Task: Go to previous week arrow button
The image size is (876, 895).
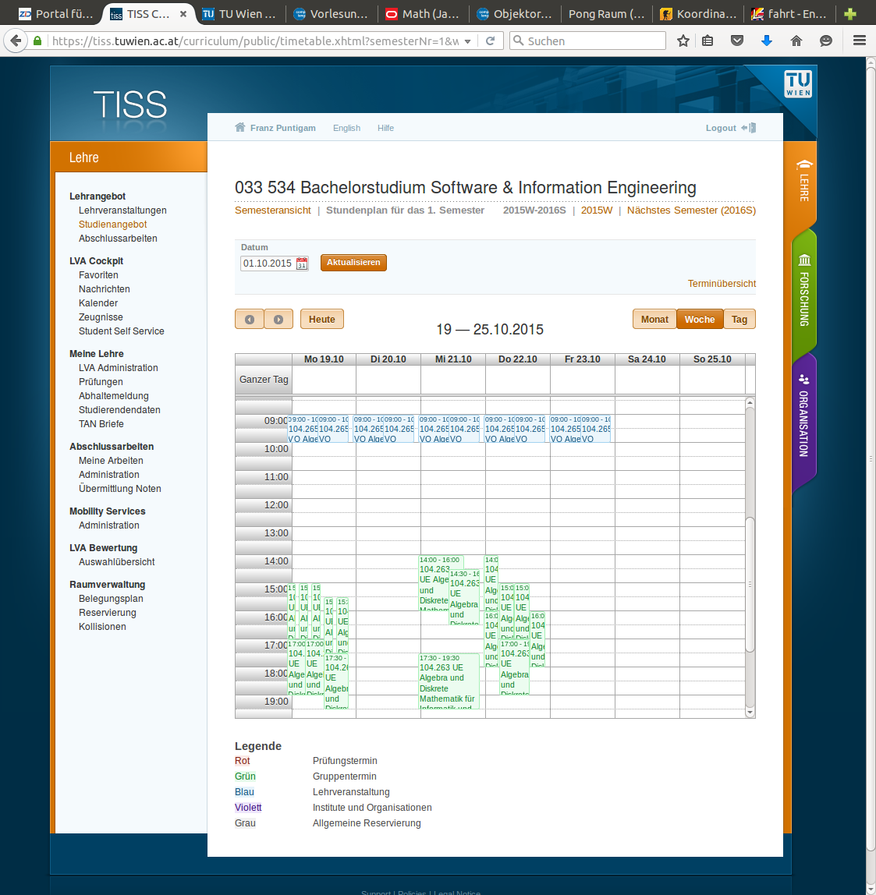Action: [x=250, y=320]
